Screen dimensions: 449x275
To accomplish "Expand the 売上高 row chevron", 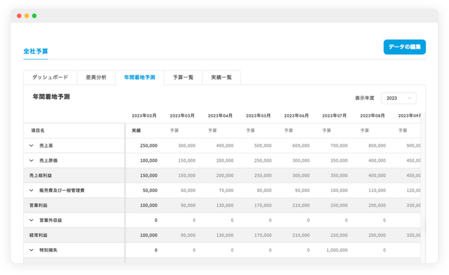I will click(31, 146).
